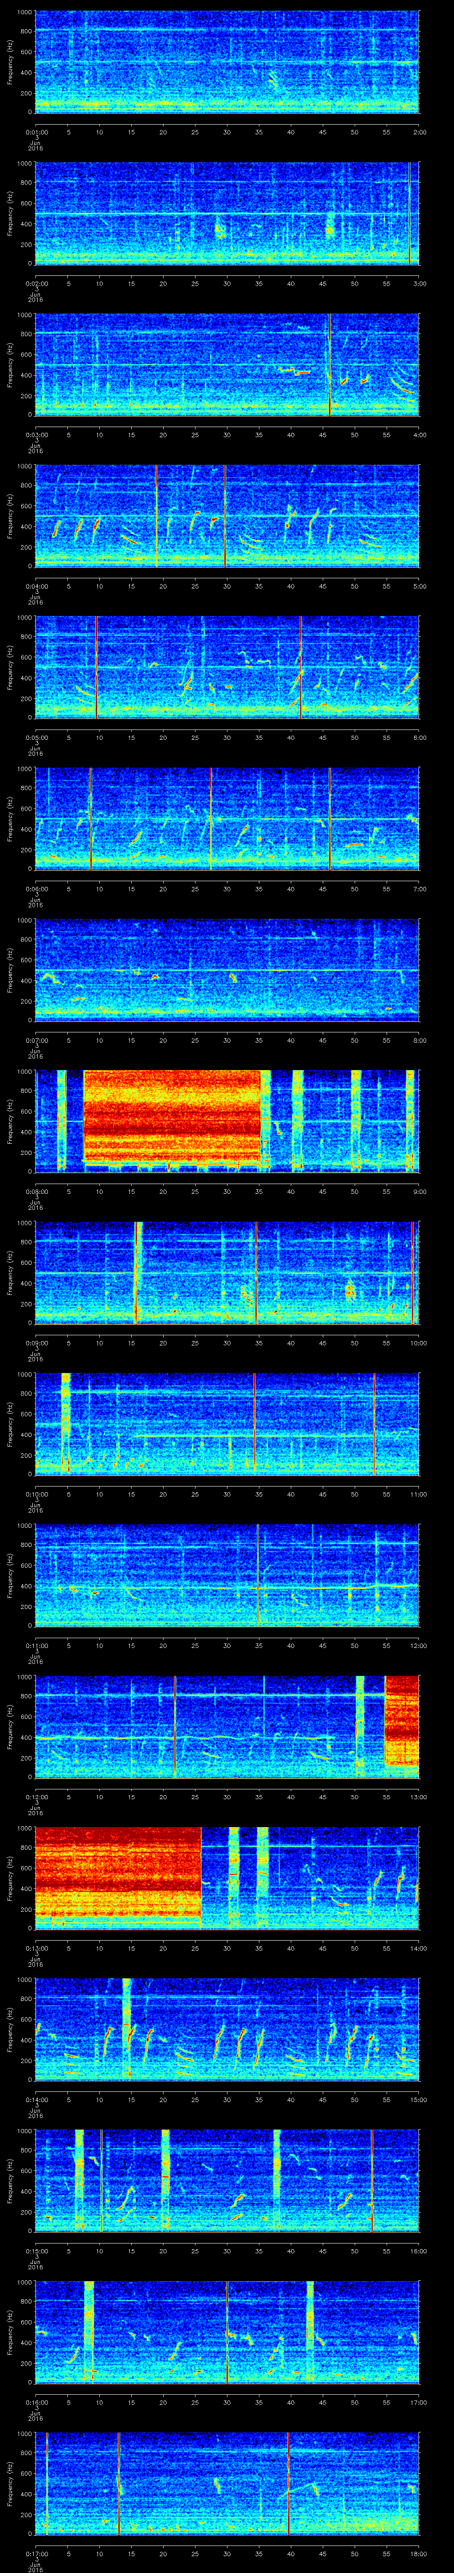Click the '14:00' end time label

tap(420, 1948)
